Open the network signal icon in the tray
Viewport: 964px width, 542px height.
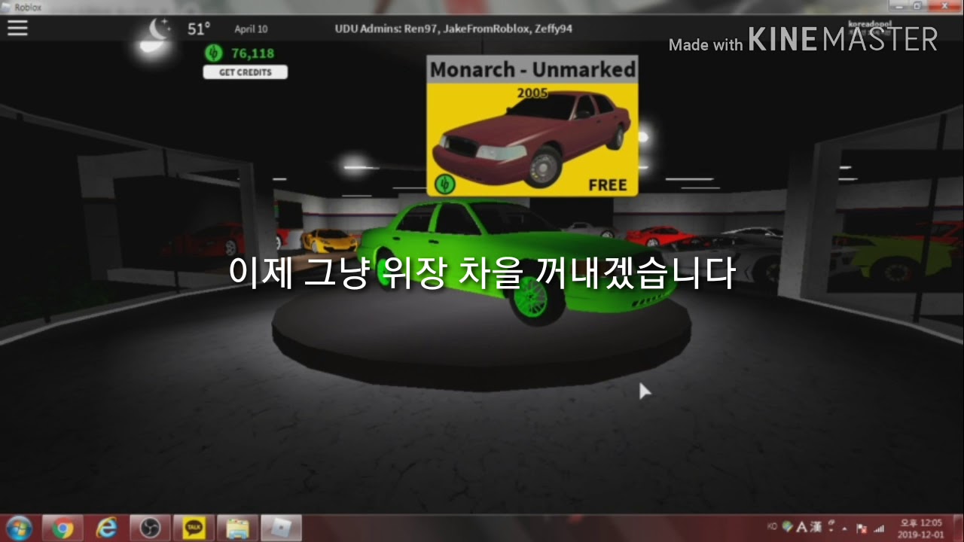879,528
